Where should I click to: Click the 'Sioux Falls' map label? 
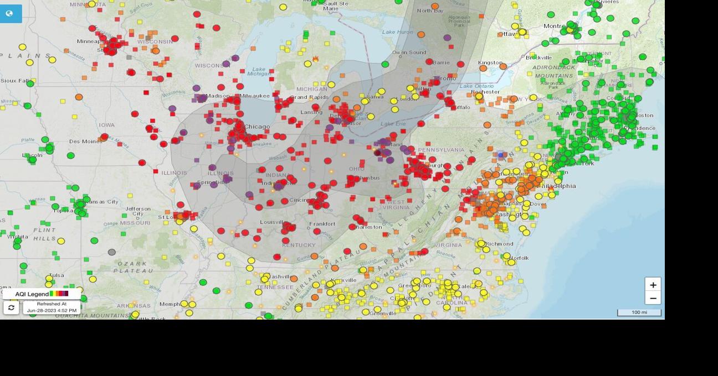pos(16,81)
